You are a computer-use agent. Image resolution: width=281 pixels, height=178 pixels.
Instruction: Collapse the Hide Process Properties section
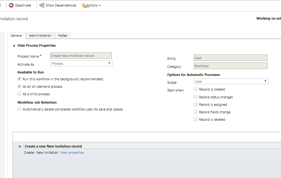tap(14, 46)
